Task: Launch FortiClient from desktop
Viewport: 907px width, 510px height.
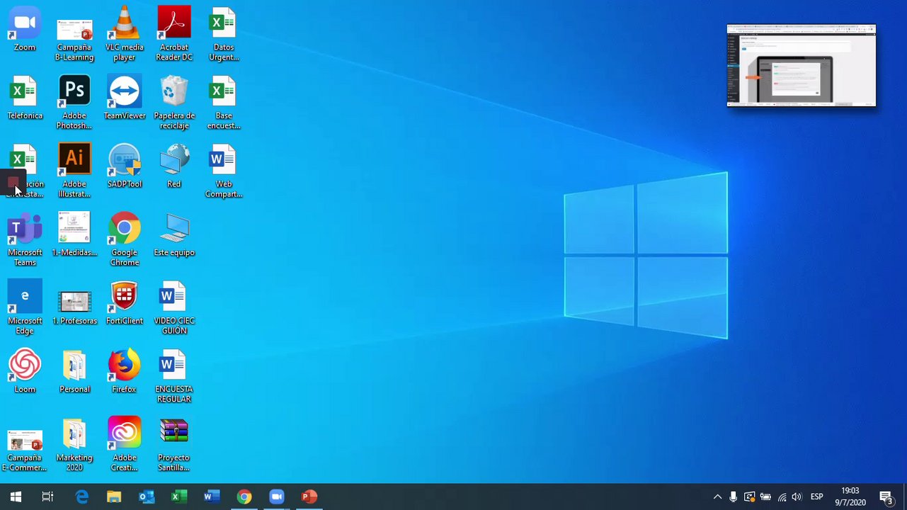Action: [x=125, y=303]
